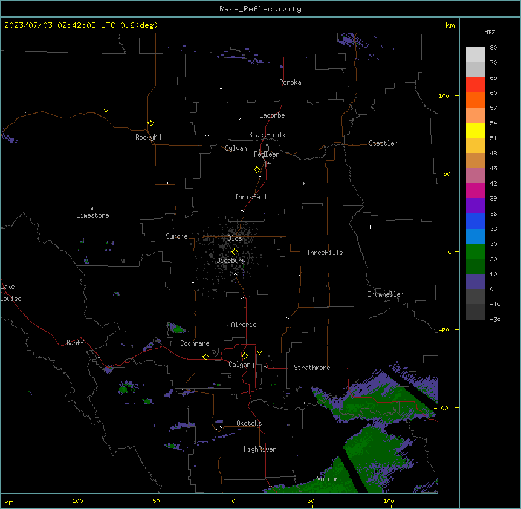
Task: Click the small green echo northwest of Cochrane
Action: point(177,329)
